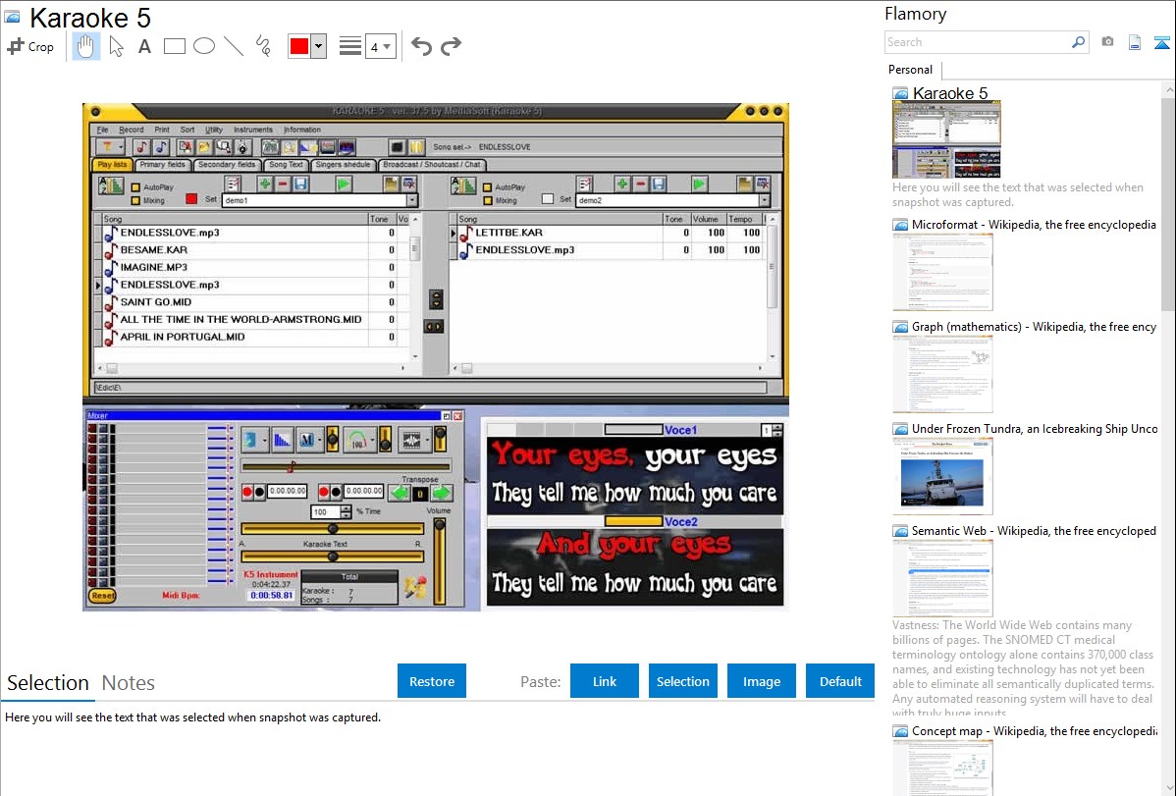Image resolution: width=1176 pixels, height=796 pixels.
Task: Activate the hand pan tool
Action: 86,46
